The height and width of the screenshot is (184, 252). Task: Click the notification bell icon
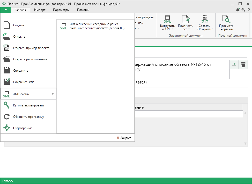point(238,10)
